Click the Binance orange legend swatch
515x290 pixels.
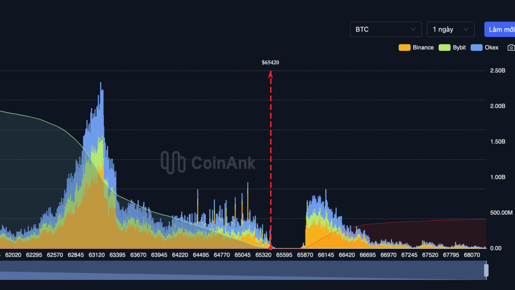coord(404,47)
